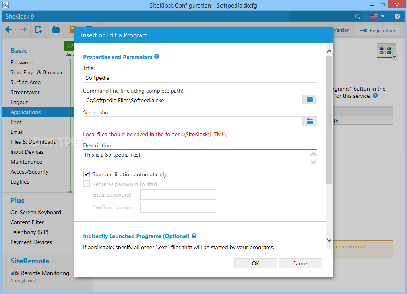Click the green Basic shopping cart icon
Image resolution: width=407 pixels, height=294 pixels.
click(x=69, y=46)
